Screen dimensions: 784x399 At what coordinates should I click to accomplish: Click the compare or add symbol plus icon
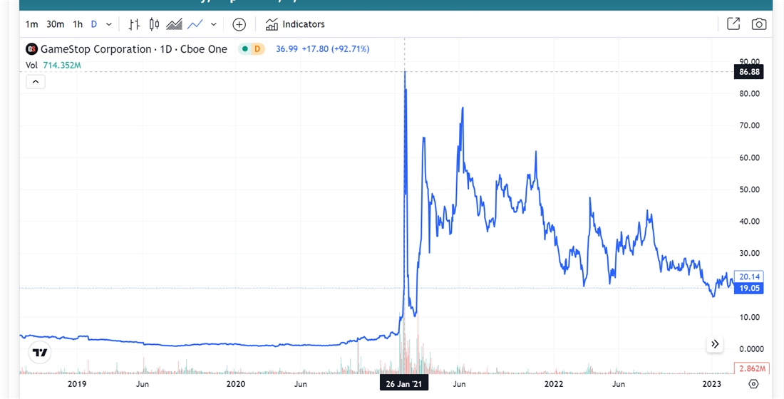click(x=239, y=24)
